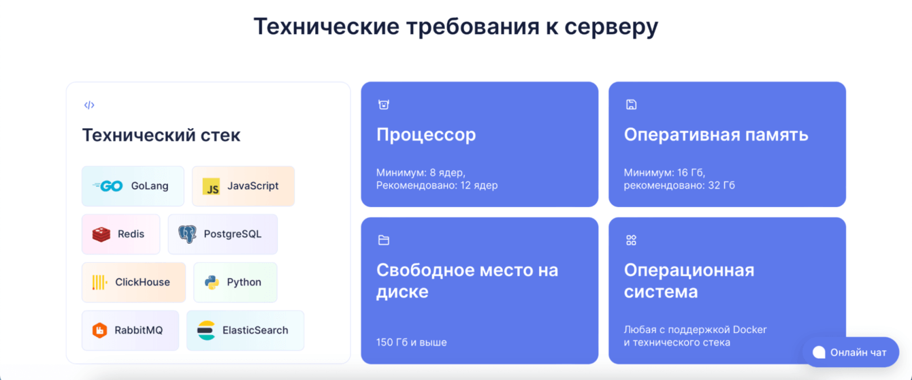Click the Процессор card title
912x380 pixels.
[x=426, y=135]
